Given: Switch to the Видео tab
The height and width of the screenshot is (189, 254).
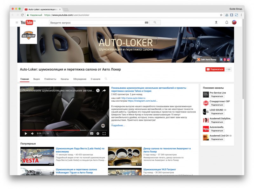Looking at the screenshot, I should pos(37,79).
